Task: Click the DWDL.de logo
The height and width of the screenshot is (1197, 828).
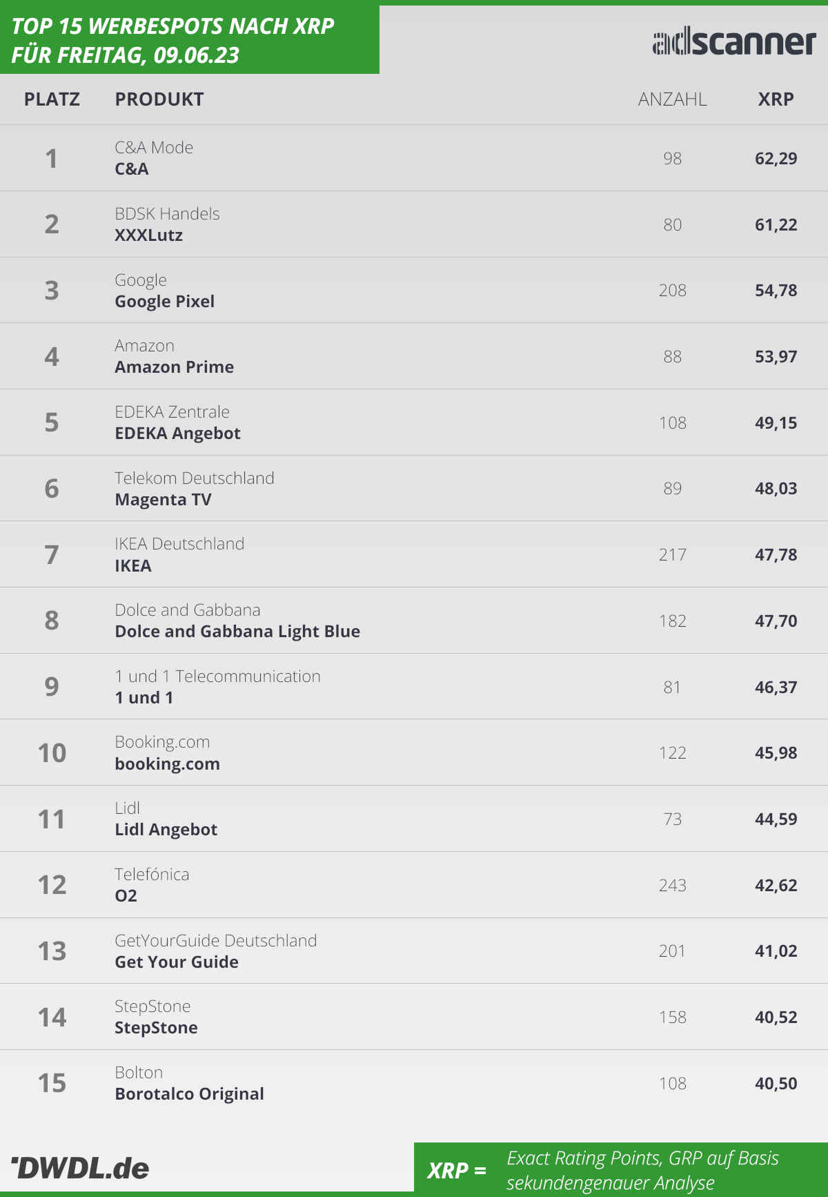Action: [81, 1168]
